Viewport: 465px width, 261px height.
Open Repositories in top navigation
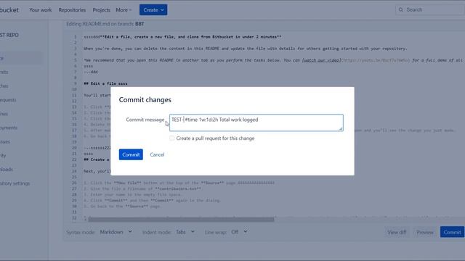tap(72, 9)
